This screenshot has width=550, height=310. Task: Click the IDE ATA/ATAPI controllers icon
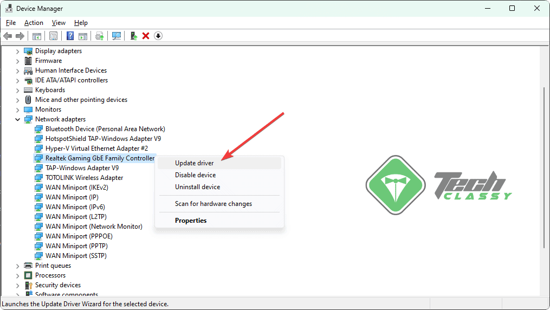tap(28, 80)
